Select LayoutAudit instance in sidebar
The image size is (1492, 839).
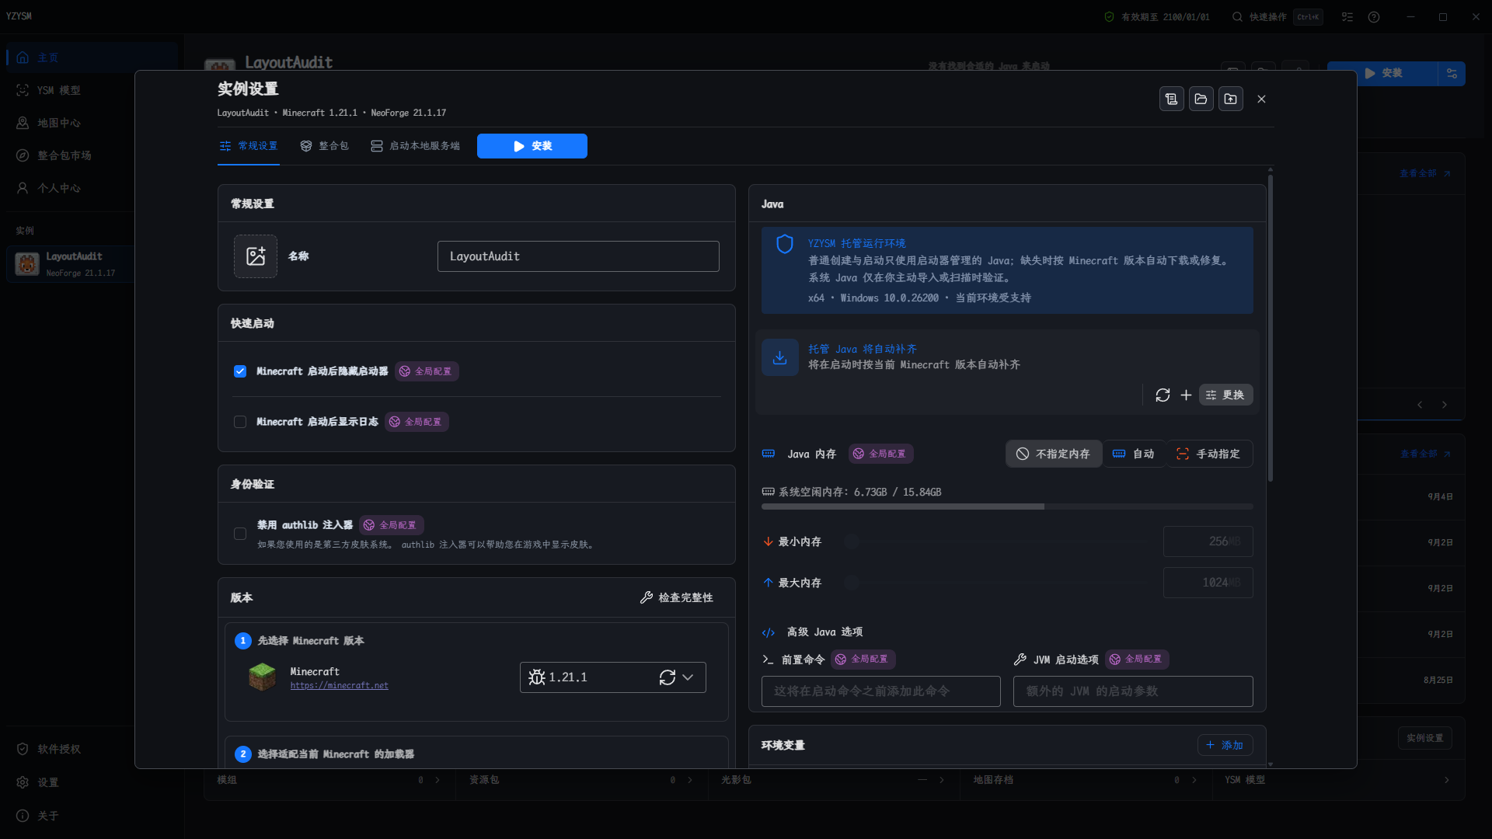[71, 264]
